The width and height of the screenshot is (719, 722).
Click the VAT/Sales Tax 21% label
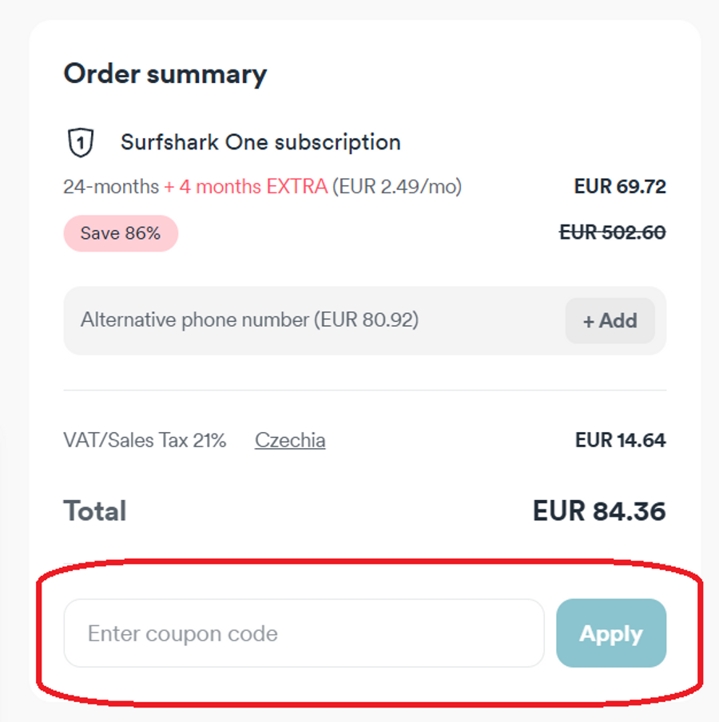(145, 440)
